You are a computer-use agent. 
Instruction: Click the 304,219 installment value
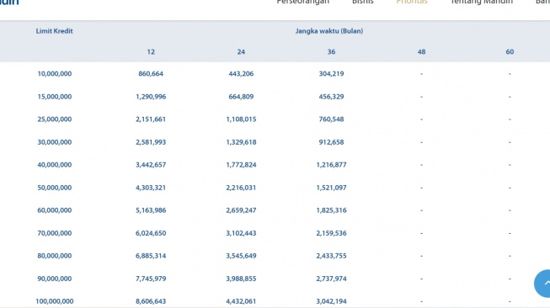tap(332, 73)
